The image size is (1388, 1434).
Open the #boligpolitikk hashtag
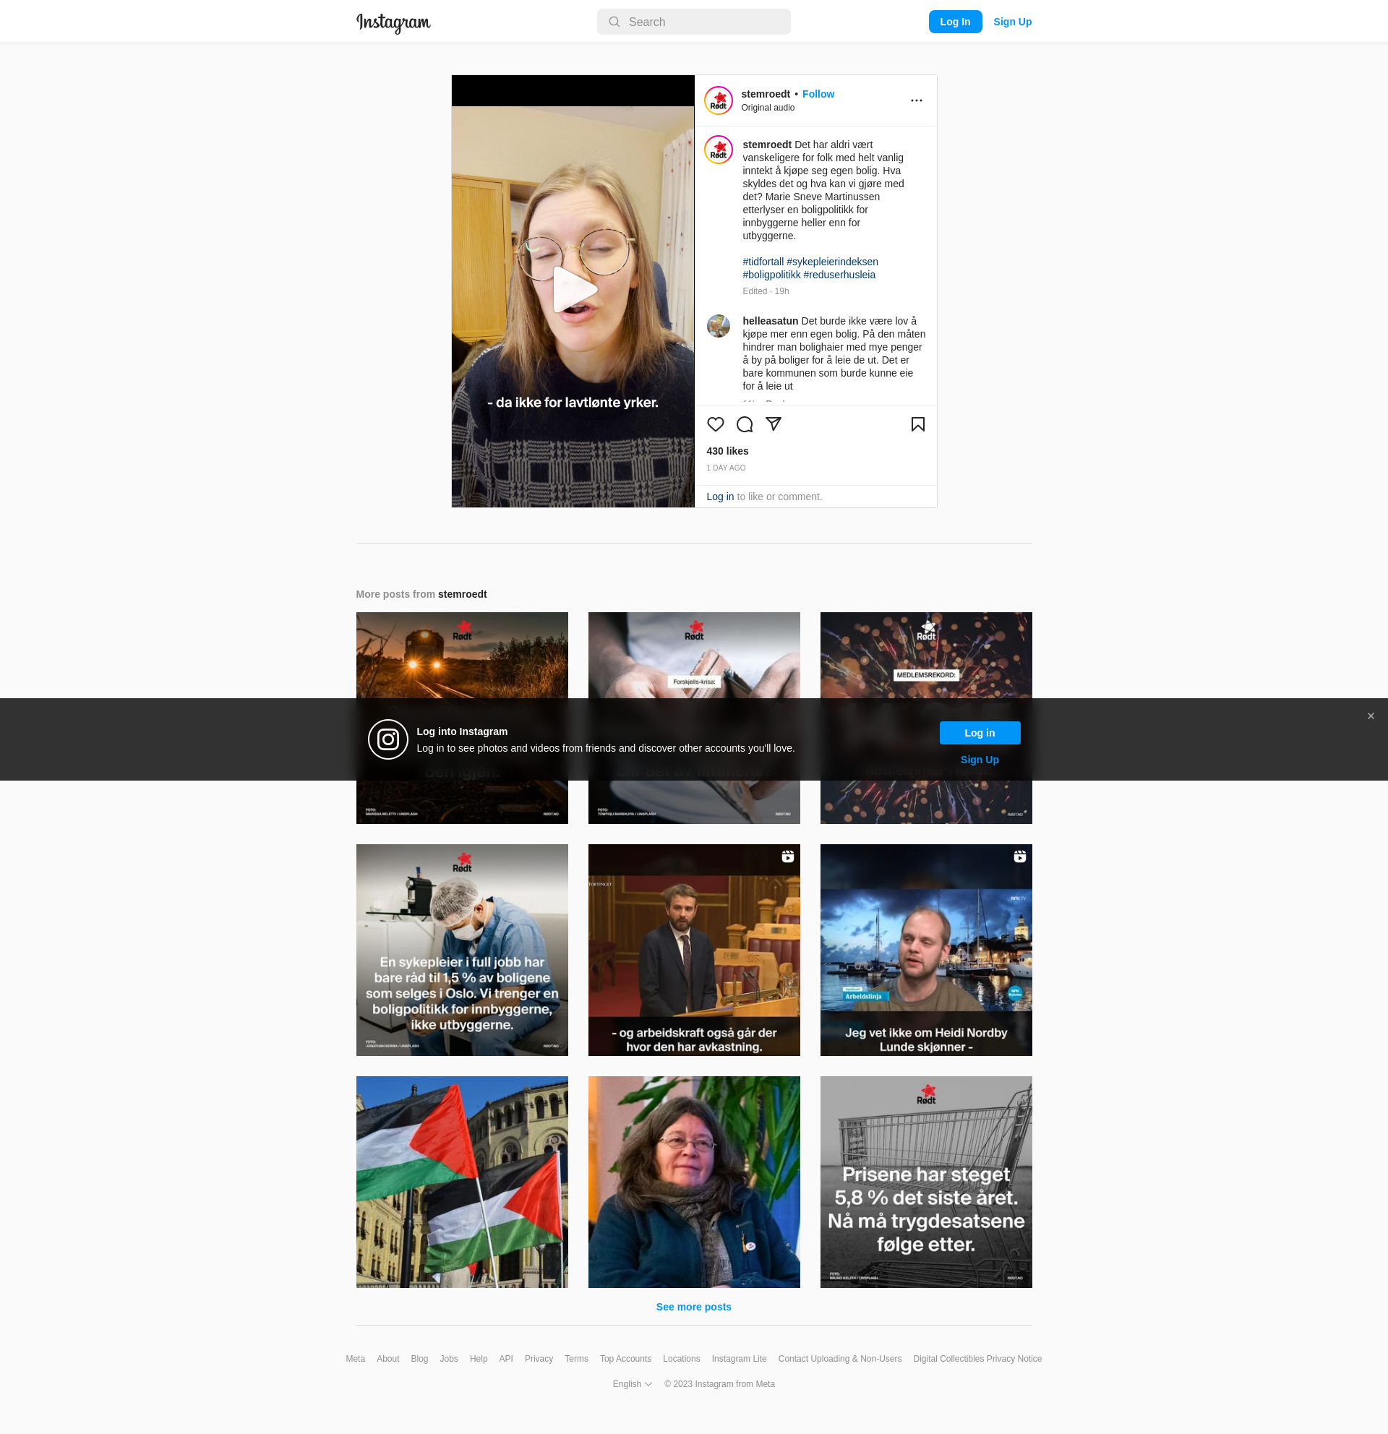(x=771, y=275)
